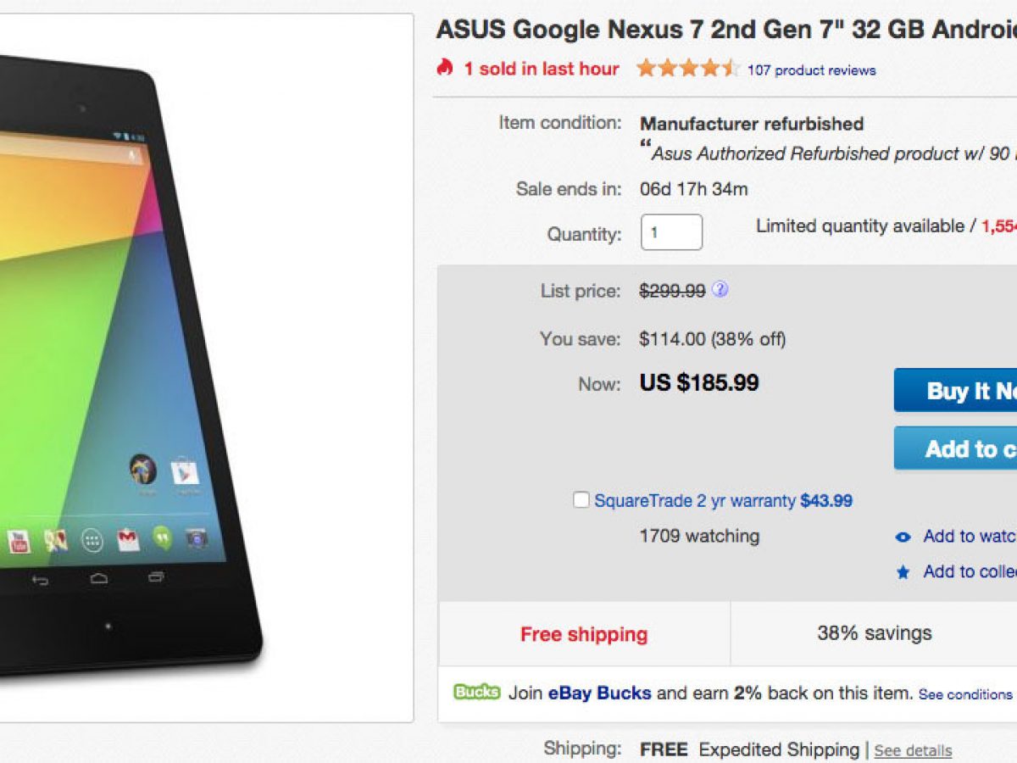Click the Add to collection link
Screen dimensions: 1017x763
[x=970, y=571]
